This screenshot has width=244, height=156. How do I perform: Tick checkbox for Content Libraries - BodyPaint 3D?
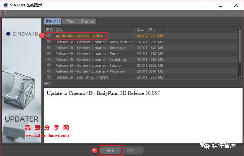point(49,42)
